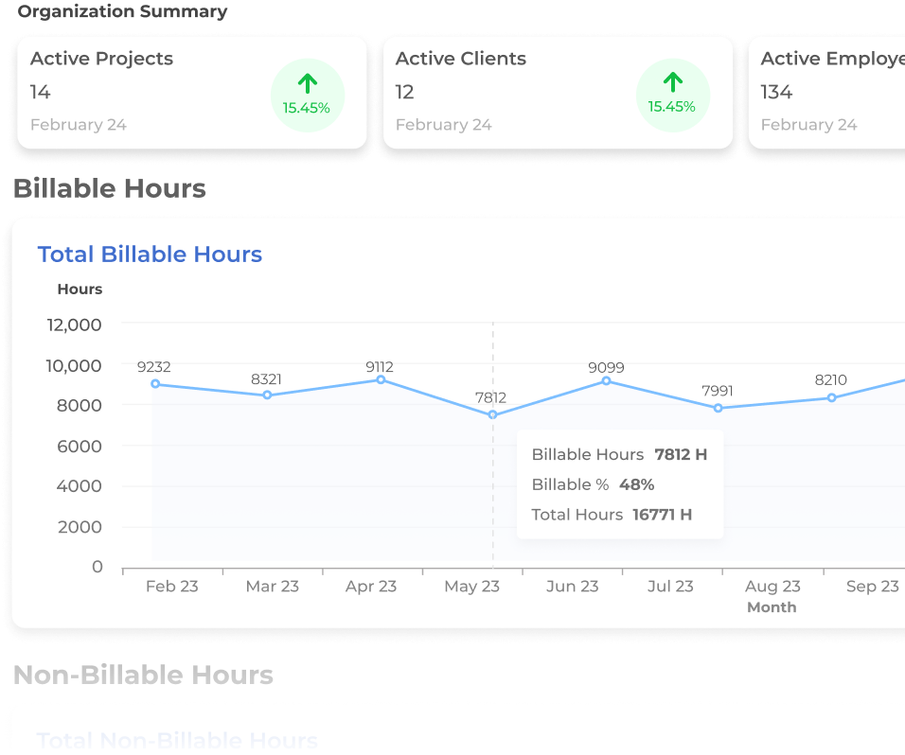Click the Organization Summary heading

(x=122, y=11)
